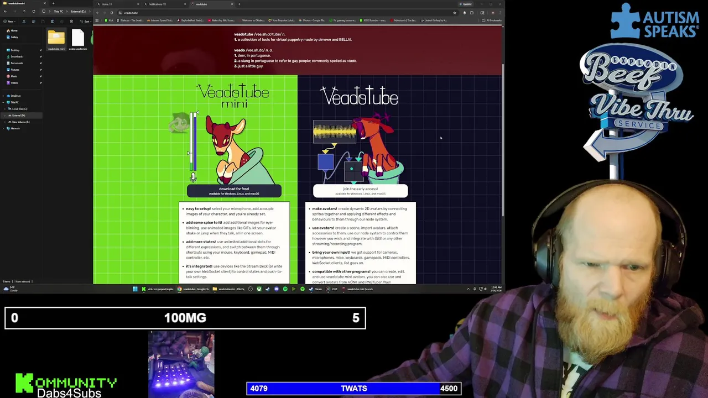Image resolution: width=708 pixels, height=398 pixels.
Task: Open the Windows Start button
Action: point(135,289)
